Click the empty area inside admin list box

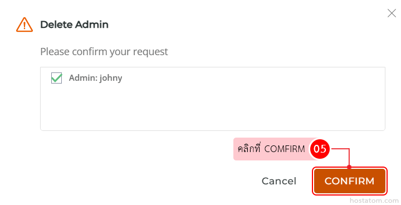coord(212,108)
